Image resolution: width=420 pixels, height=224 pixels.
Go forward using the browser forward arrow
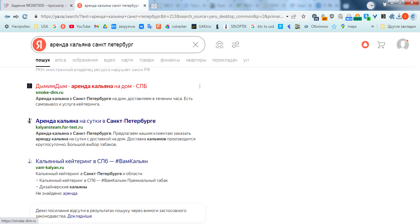[x=16, y=17]
